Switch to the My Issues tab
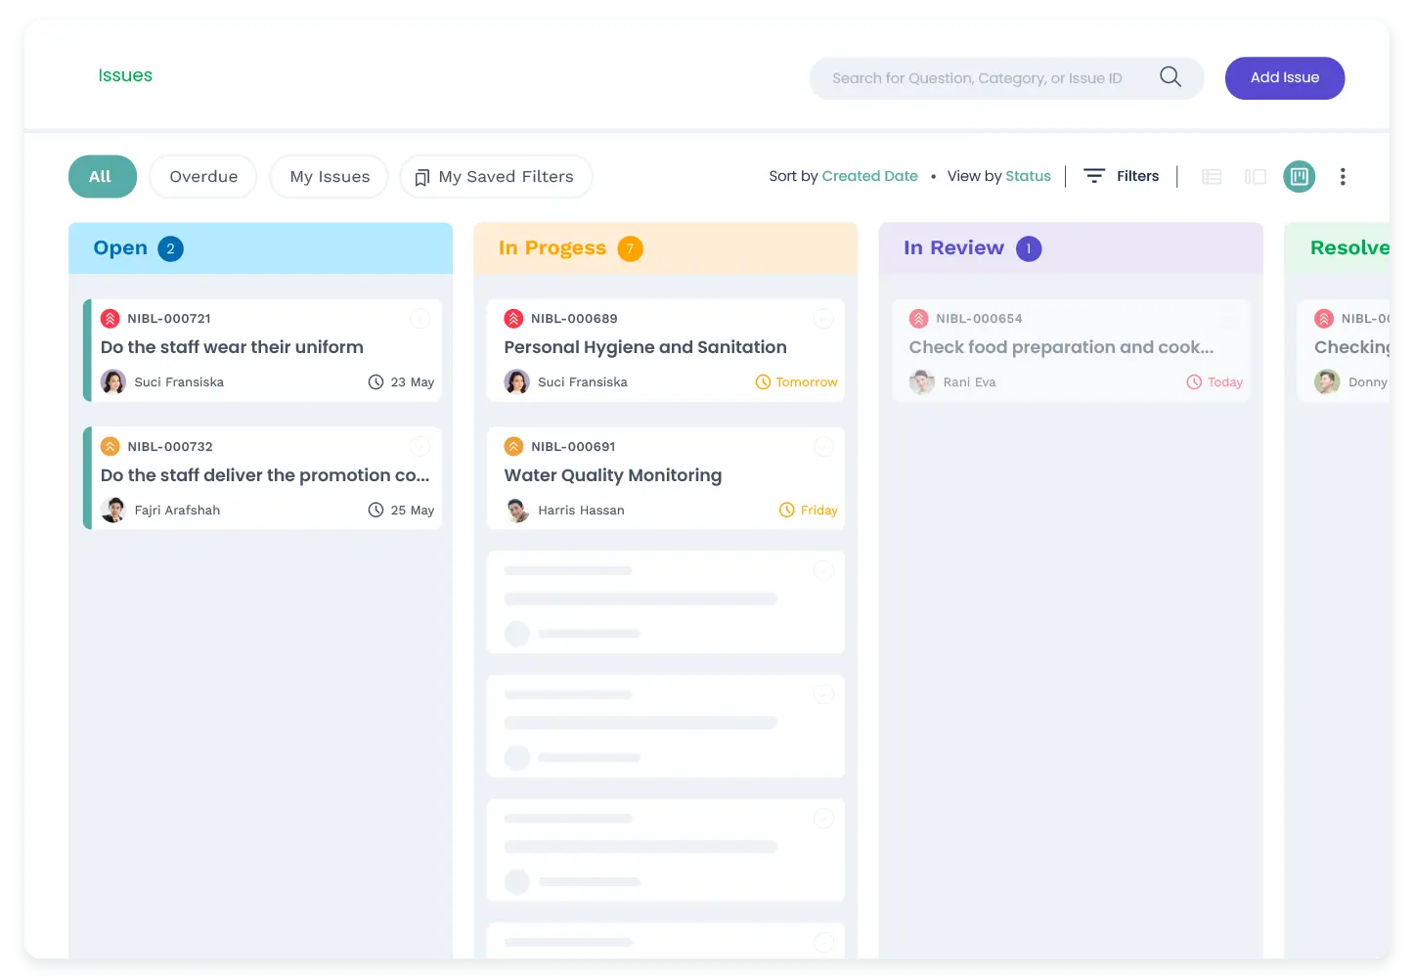 (330, 177)
